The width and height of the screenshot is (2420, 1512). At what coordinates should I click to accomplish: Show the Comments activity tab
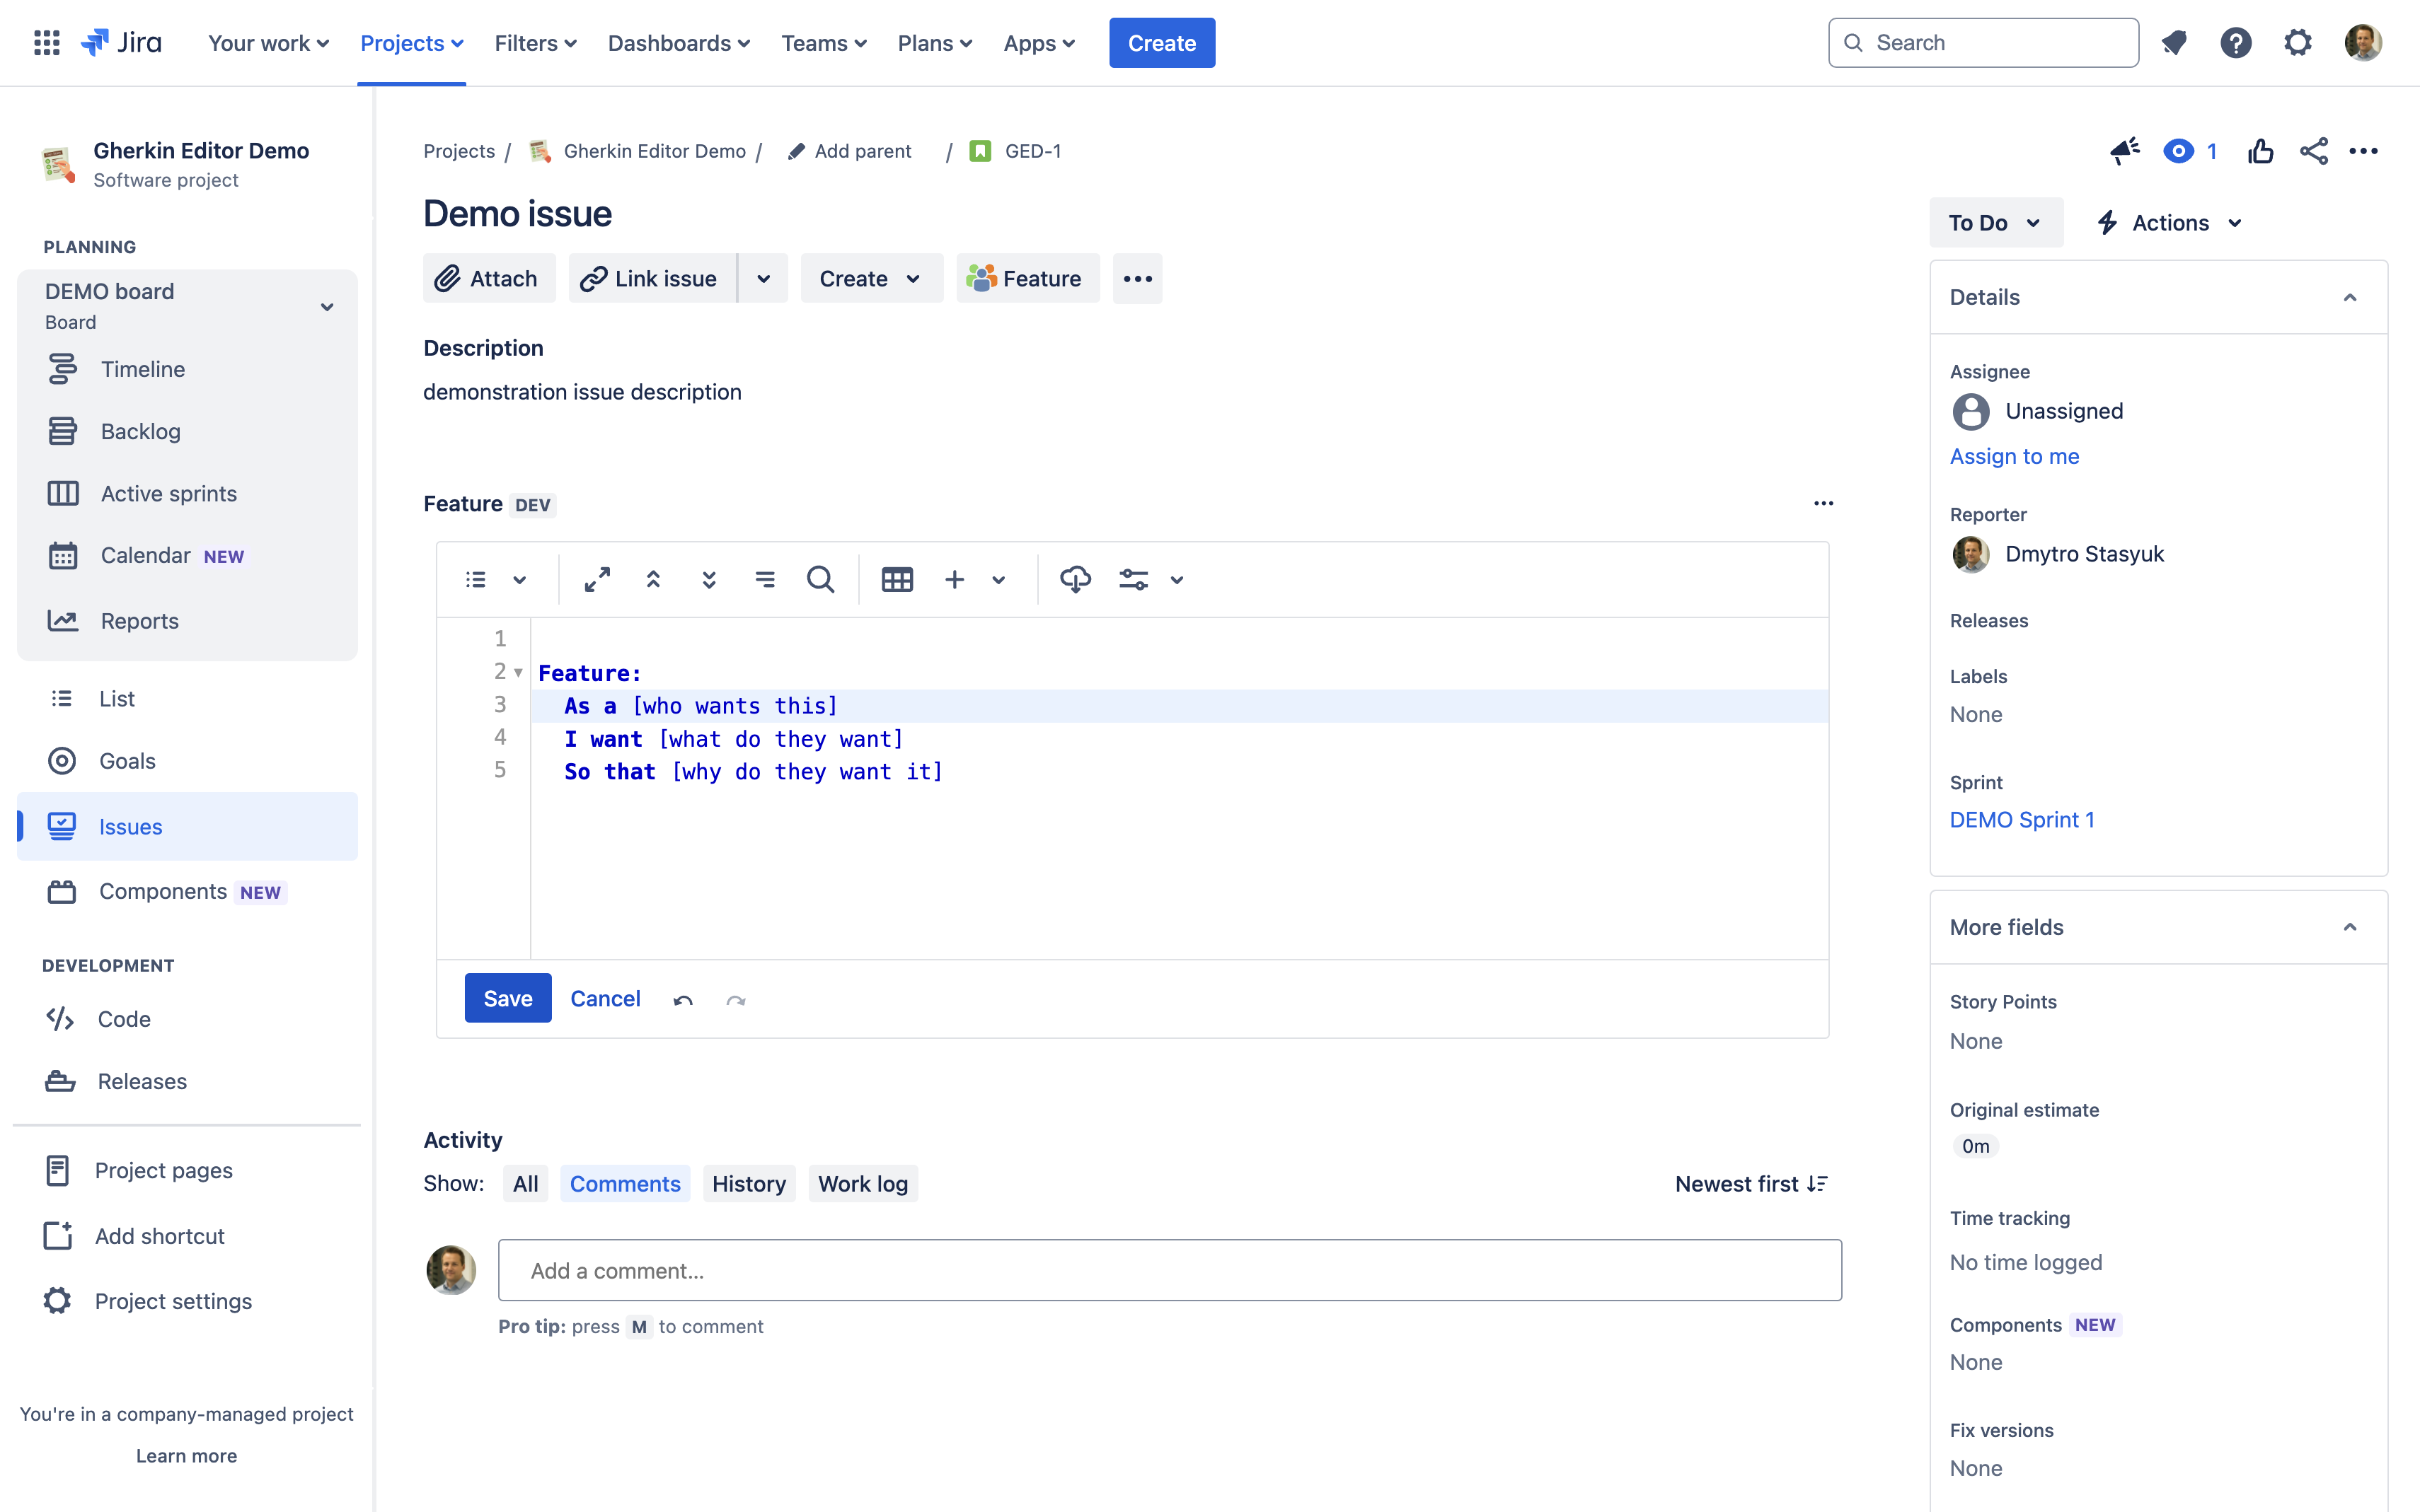tap(626, 1183)
